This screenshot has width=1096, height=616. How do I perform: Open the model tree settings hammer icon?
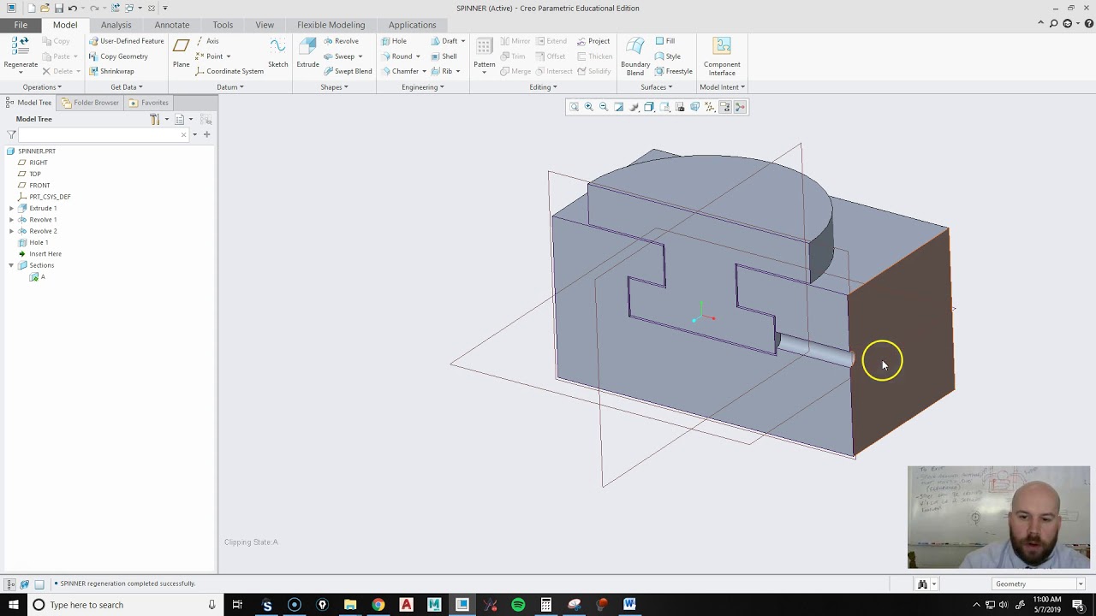click(x=155, y=119)
